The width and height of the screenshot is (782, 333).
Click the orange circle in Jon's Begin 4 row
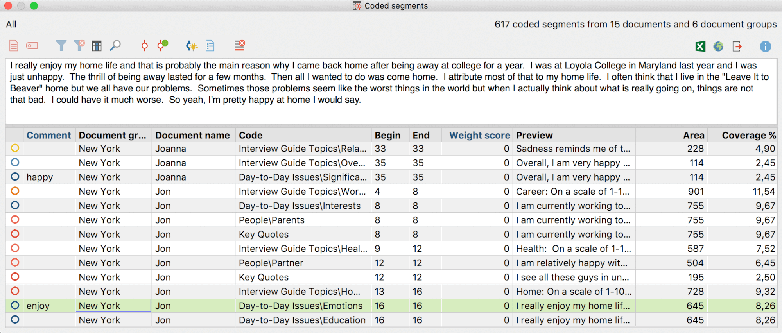15,191
